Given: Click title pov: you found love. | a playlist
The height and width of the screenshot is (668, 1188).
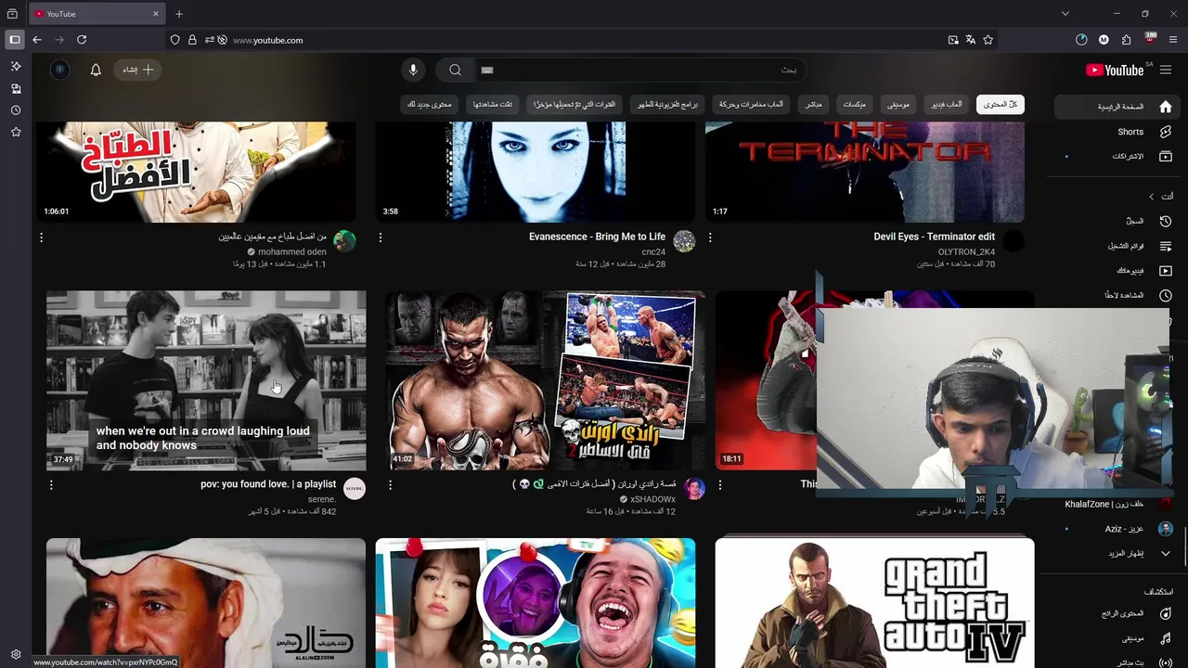Looking at the screenshot, I should point(268,484).
